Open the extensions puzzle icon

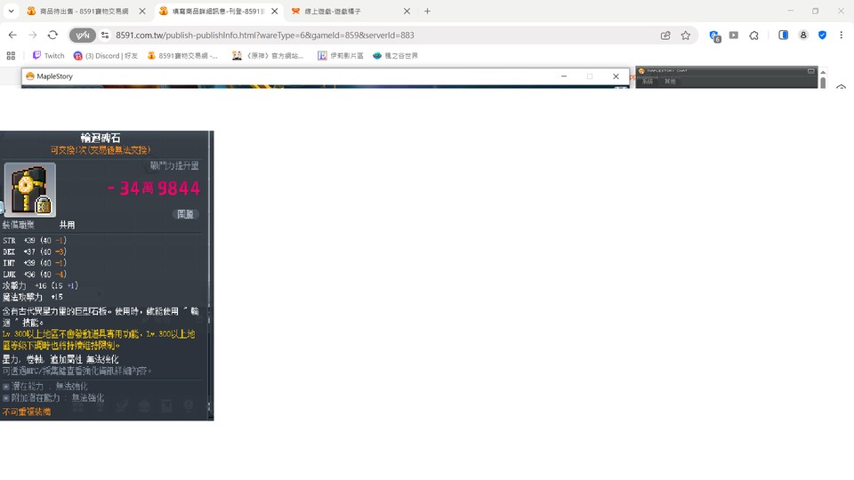click(753, 36)
